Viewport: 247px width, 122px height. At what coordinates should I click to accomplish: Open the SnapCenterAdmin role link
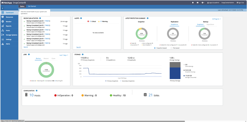pos(227,3)
